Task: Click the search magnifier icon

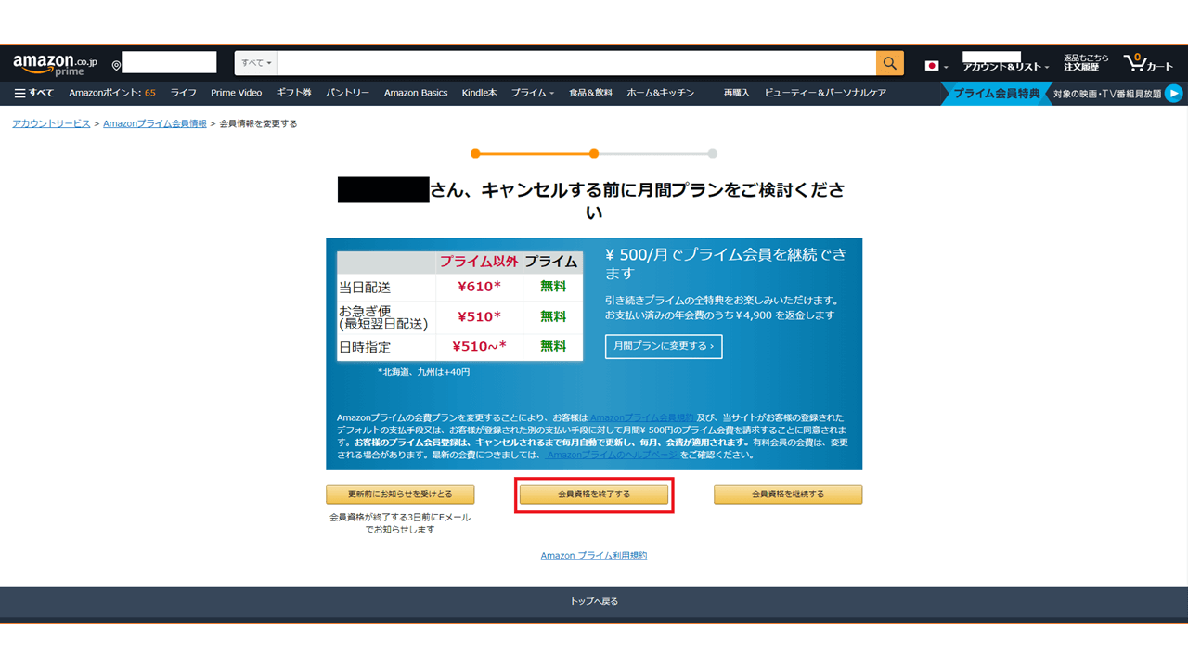Action: click(x=888, y=63)
